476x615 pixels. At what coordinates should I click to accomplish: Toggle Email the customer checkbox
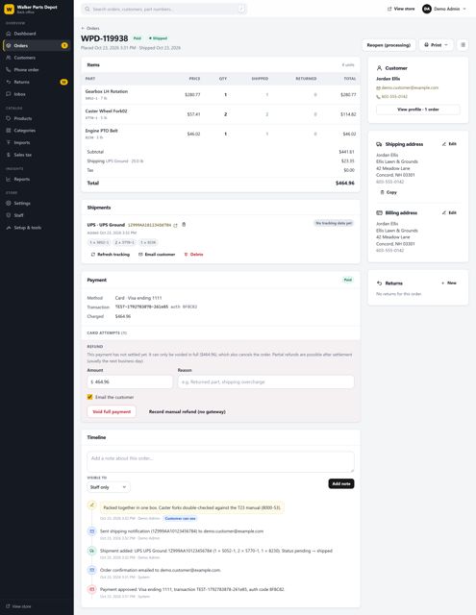(89, 397)
